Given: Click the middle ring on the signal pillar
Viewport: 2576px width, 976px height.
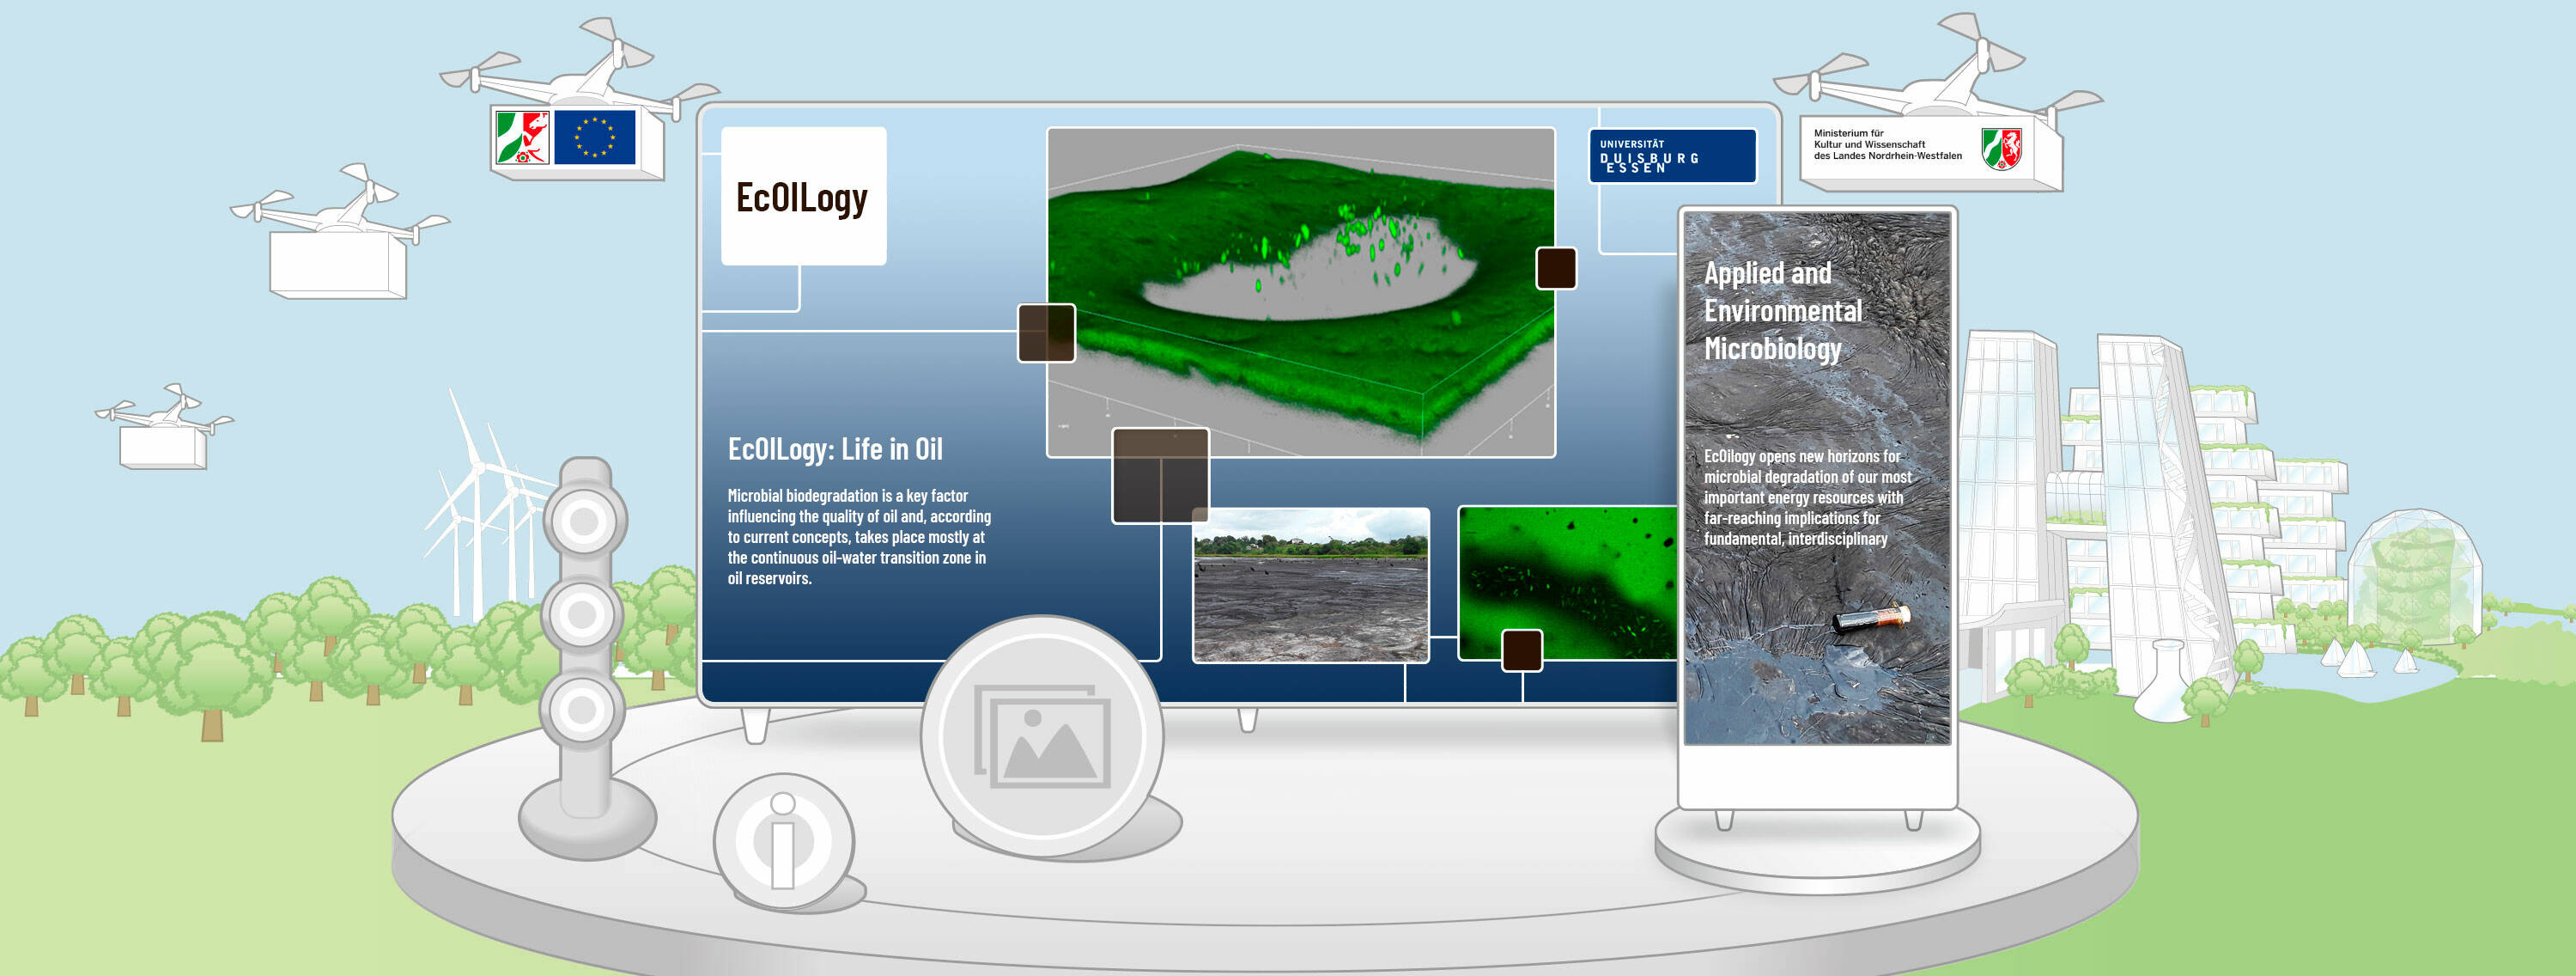Looking at the screenshot, I should (x=582, y=613).
